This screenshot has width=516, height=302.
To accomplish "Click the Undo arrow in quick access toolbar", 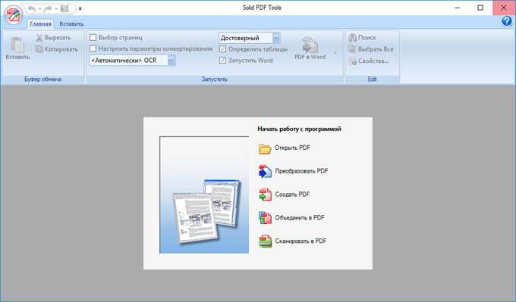I will click(x=32, y=9).
